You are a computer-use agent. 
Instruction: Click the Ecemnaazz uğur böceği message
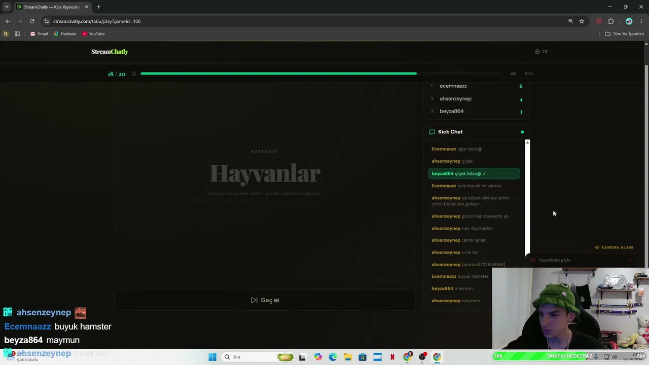click(x=457, y=149)
